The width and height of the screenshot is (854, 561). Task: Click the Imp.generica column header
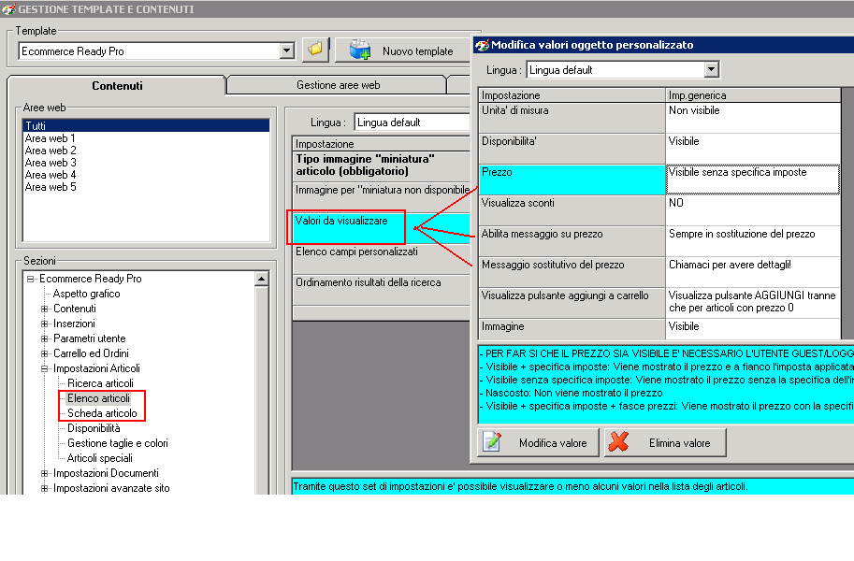753,95
